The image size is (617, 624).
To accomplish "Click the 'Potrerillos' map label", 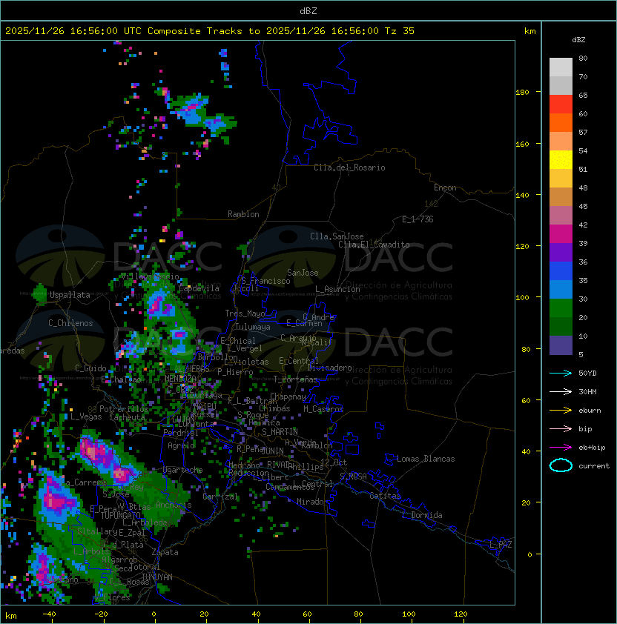I will click(124, 409).
